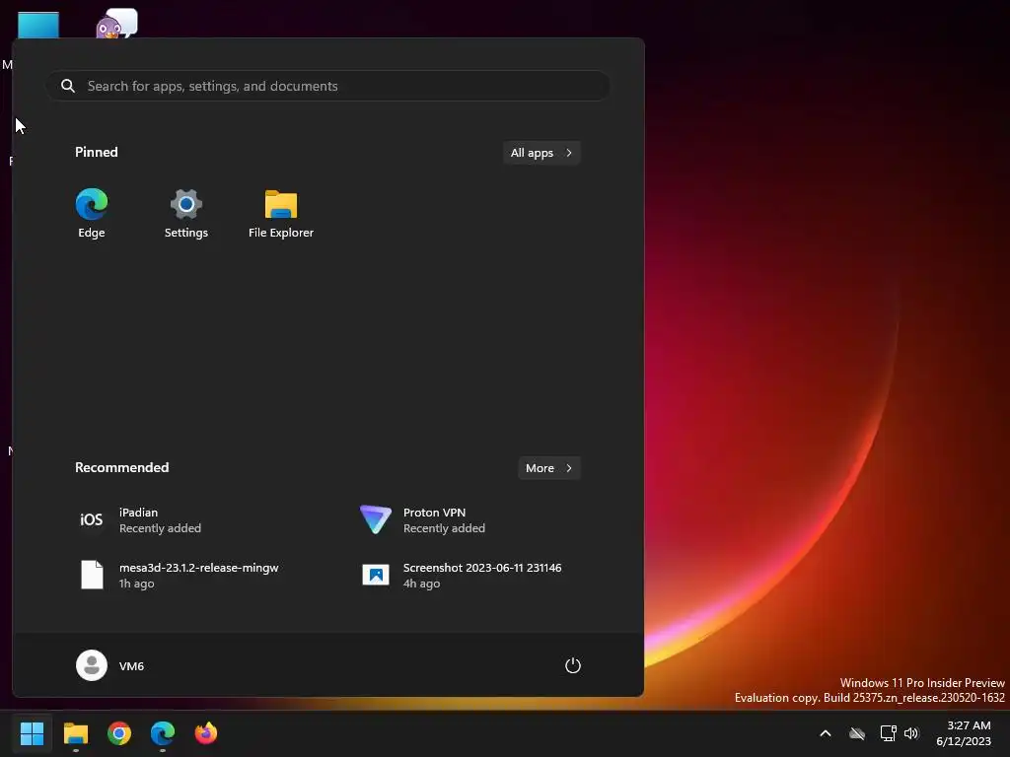1010x757 pixels.
Task: Click the cloud sync tray icon
Action: tap(857, 733)
